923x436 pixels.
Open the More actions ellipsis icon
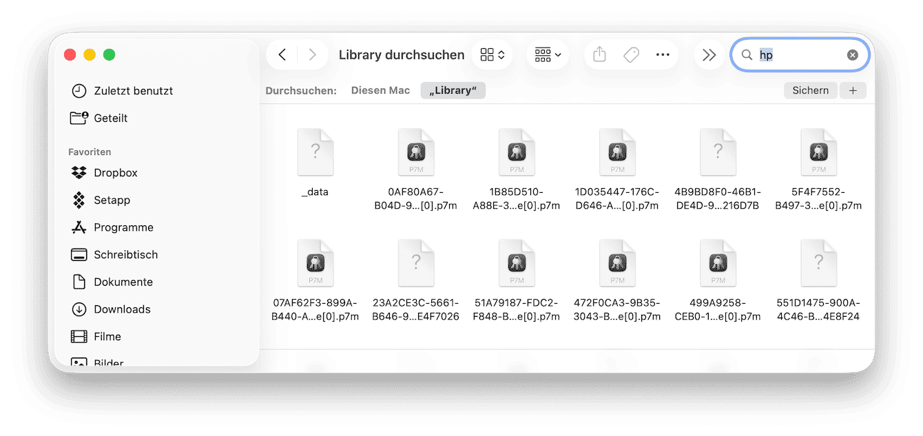662,54
